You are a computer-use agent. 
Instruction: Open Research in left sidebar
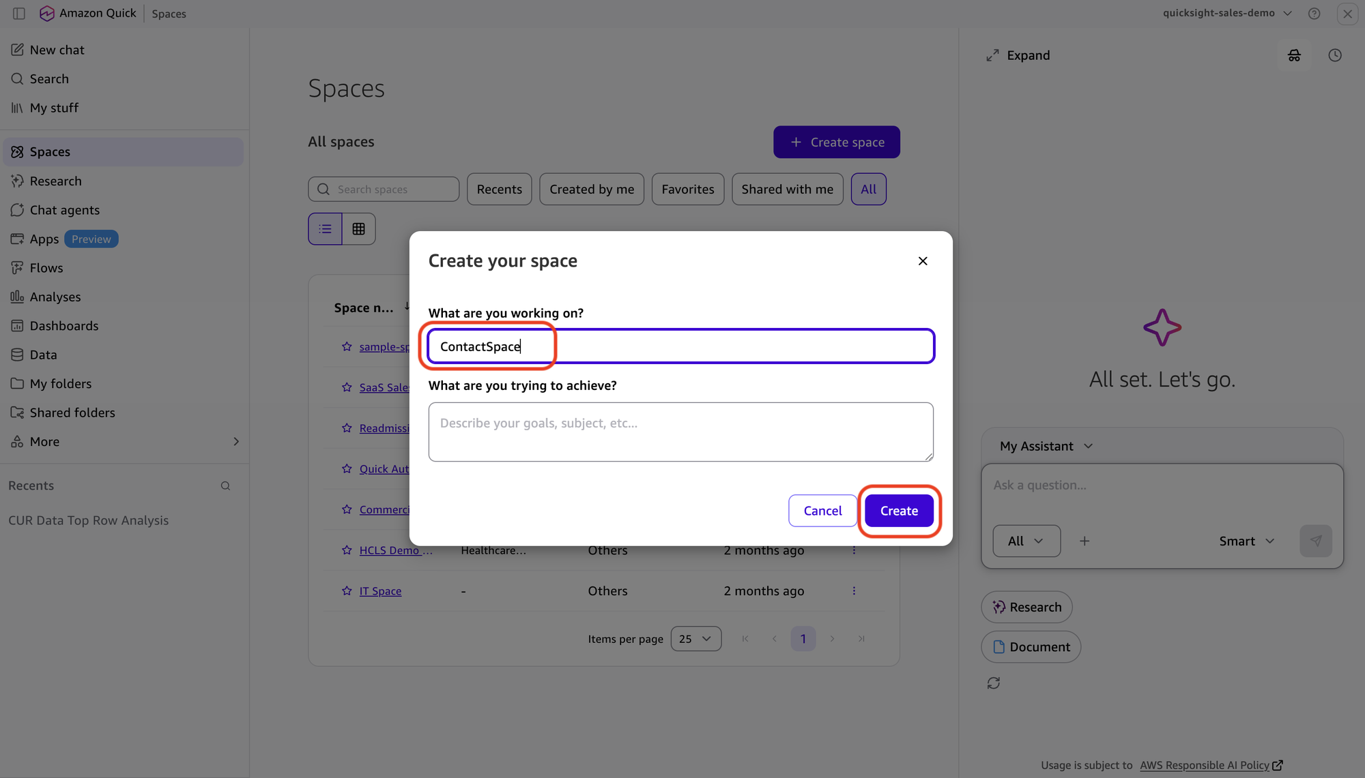[x=55, y=181]
